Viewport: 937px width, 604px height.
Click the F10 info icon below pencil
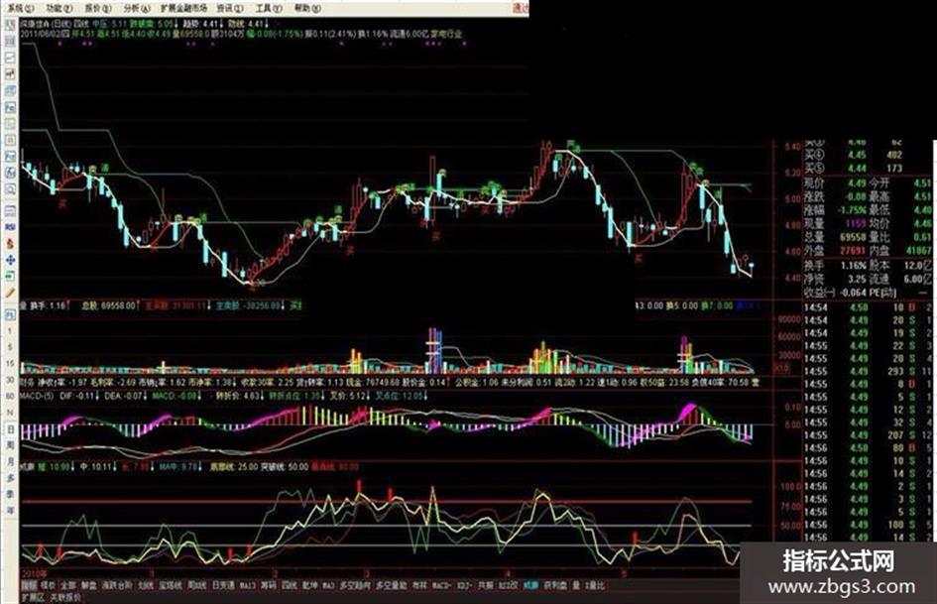(10, 314)
